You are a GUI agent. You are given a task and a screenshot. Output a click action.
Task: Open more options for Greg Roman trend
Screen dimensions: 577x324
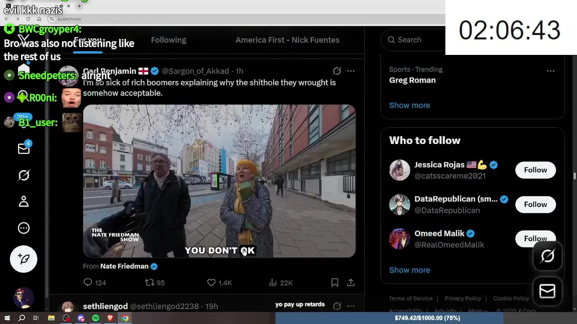pyautogui.click(x=550, y=71)
